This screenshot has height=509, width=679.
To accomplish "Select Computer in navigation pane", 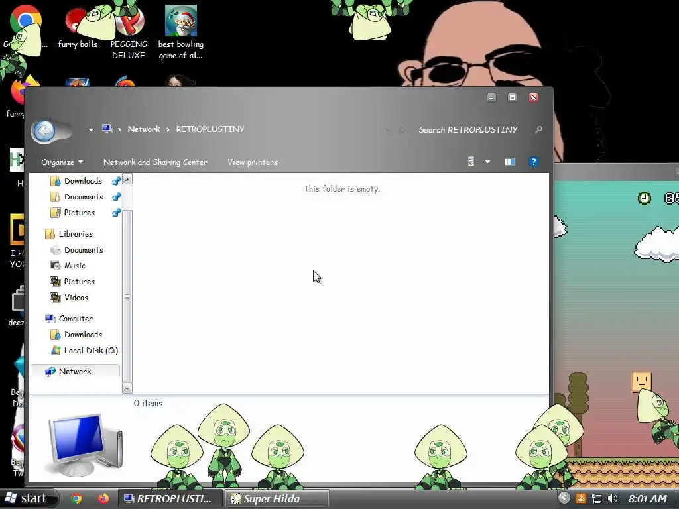I will (76, 319).
